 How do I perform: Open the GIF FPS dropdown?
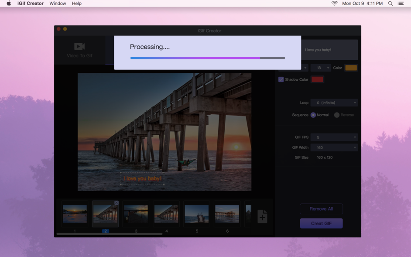[334, 137]
